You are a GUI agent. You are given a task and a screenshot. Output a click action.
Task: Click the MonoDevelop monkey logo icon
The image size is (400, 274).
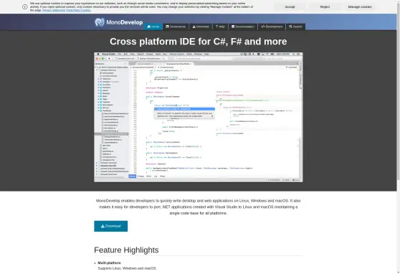pyautogui.click(x=100, y=22)
